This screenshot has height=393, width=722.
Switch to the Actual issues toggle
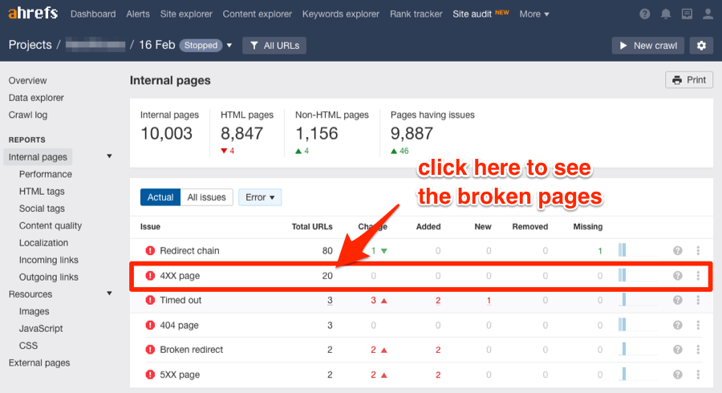tap(160, 197)
